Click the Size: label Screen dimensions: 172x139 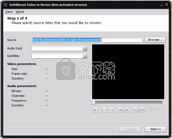click(15, 69)
